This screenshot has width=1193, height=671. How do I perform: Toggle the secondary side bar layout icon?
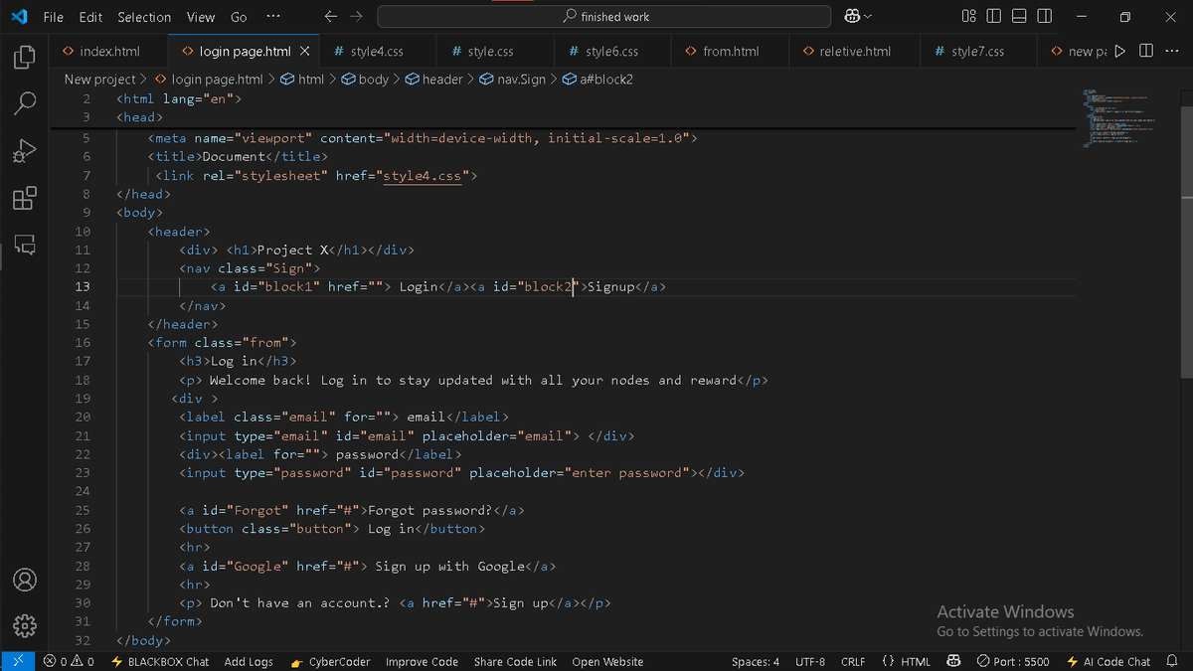pyautogui.click(x=1045, y=17)
